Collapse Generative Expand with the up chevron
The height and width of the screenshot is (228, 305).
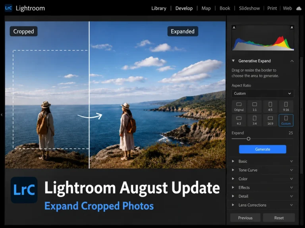[x=292, y=61]
